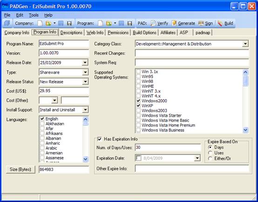The height and width of the screenshot is (202, 258).
Task: Uncheck the Windows2000 checkbox
Action: (138, 101)
